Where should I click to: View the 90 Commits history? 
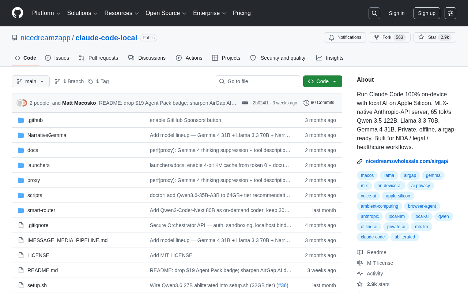pyautogui.click(x=319, y=103)
